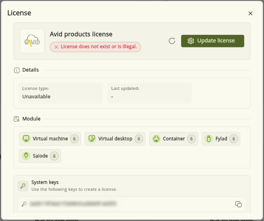
Task: Click the Update license button
Action: pyautogui.click(x=213, y=41)
